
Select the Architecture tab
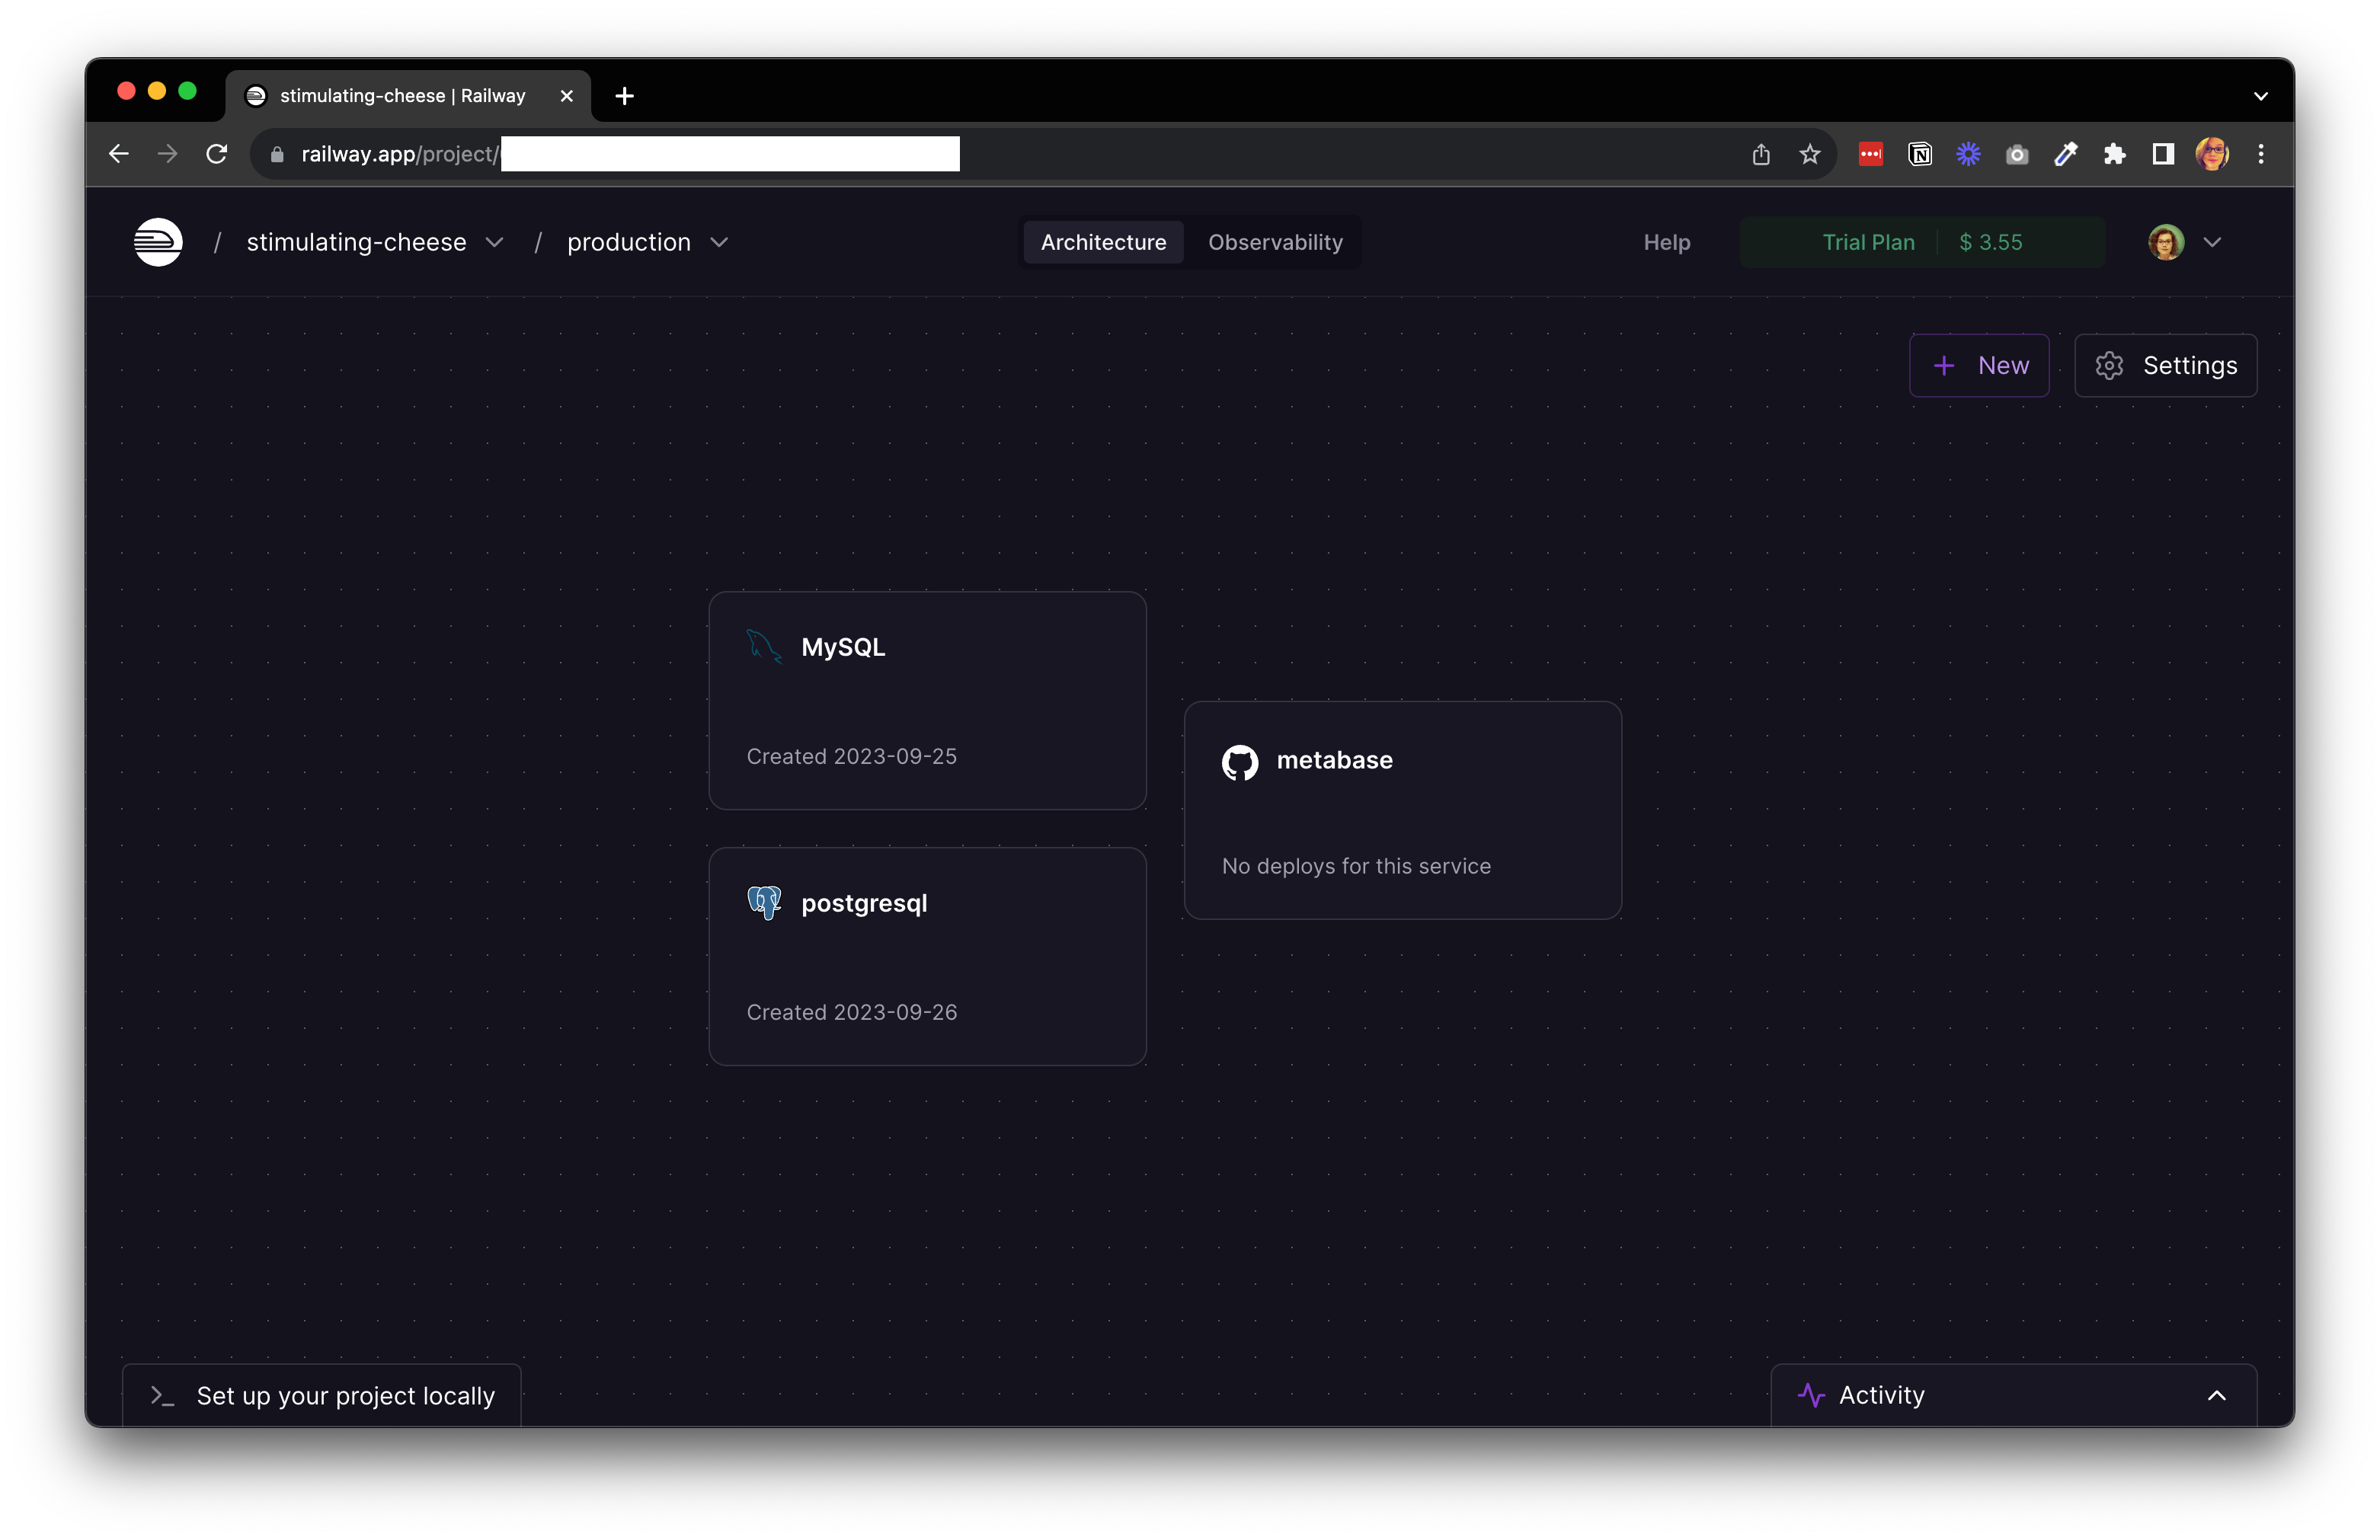tap(1103, 242)
